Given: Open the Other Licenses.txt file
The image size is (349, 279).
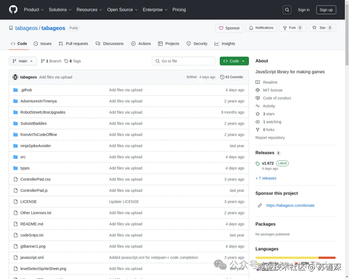Looking at the screenshot, I should click(36, 213).
